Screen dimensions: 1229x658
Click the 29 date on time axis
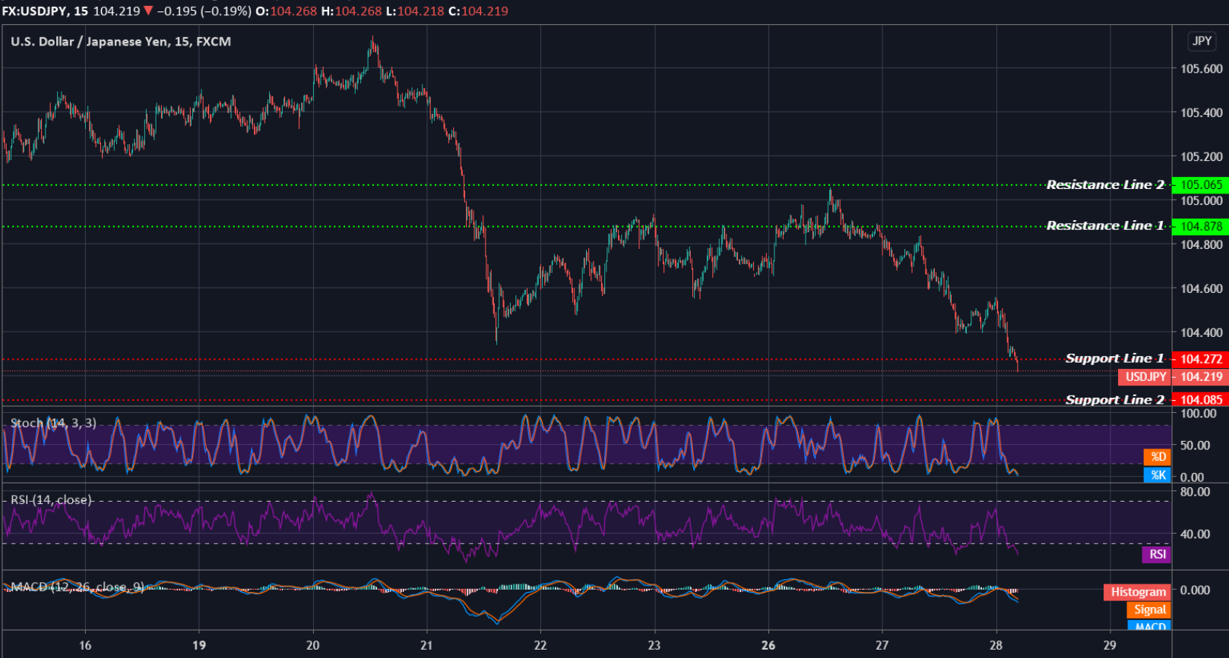(1110, 646)
